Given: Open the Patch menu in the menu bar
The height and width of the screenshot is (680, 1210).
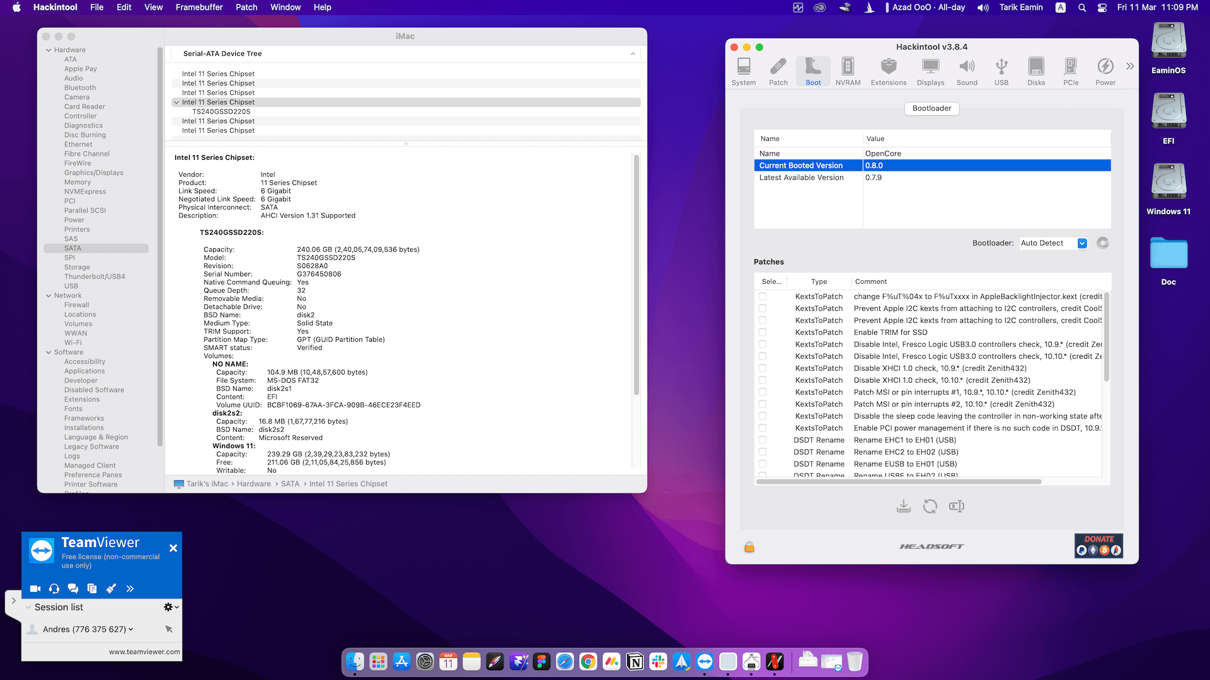Looking at the screenshot, I should tap(246, 7).
